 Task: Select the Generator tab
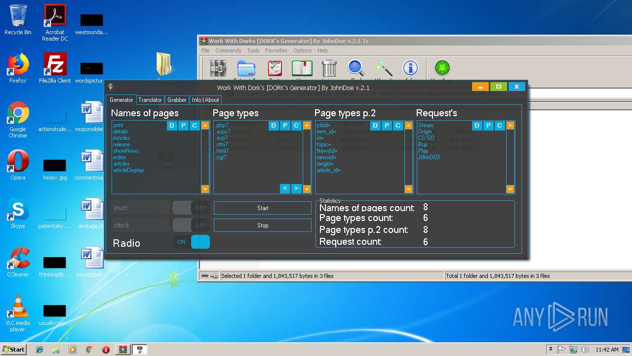click(121, 100)
